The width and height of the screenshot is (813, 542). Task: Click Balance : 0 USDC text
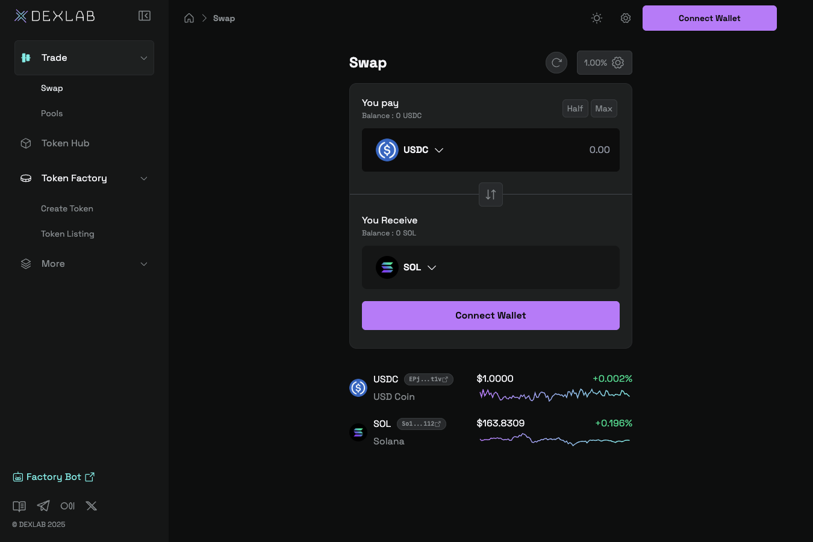point(392,116)
